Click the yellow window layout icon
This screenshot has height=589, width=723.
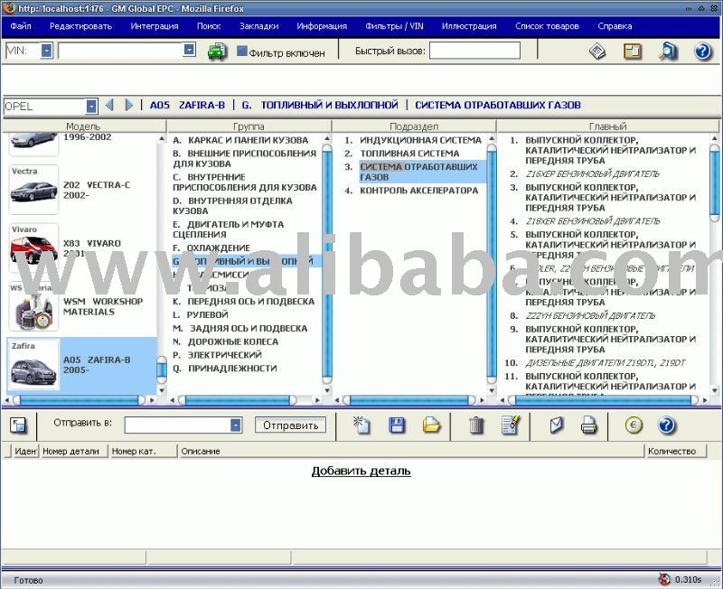pos(632,51)
